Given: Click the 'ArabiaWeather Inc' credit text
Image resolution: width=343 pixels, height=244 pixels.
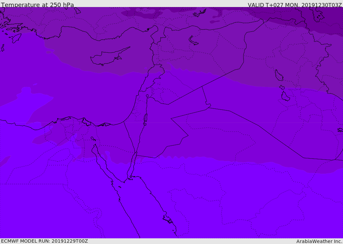Looking at the screenshot, I should click(319, 241).
